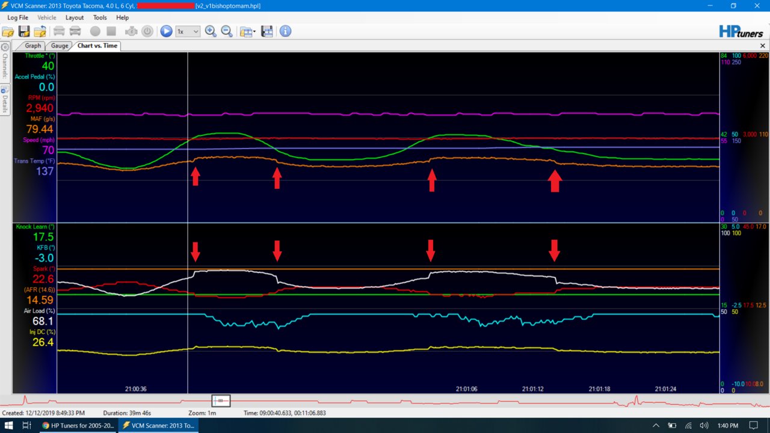Image resolution: width=770 pixels, height=433 pixels.
Task: Click the gray stop square button
Action: [111, 31]
